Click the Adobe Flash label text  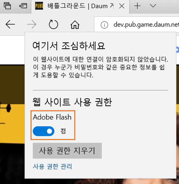point(52,117)
